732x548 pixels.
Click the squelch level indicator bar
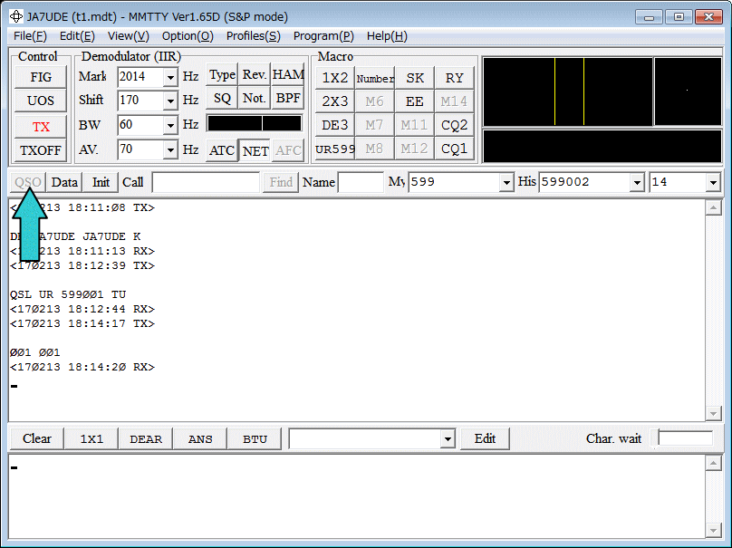255,123
